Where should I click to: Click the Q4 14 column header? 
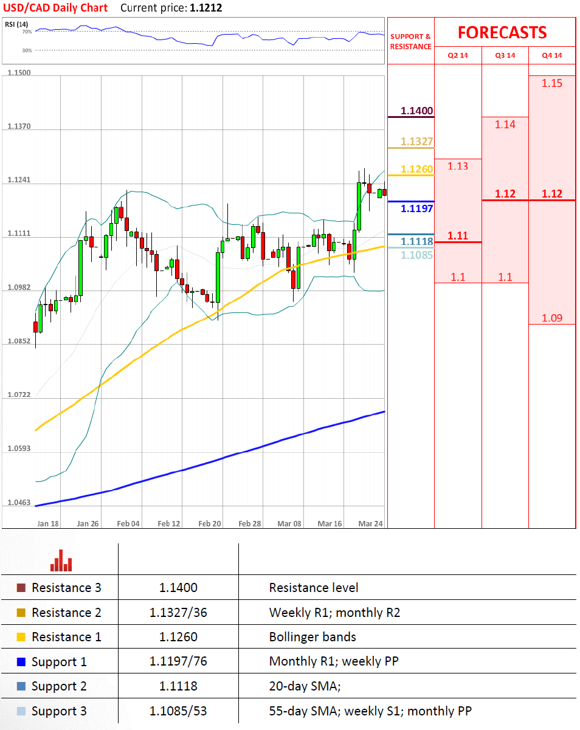tap(552, 55)
